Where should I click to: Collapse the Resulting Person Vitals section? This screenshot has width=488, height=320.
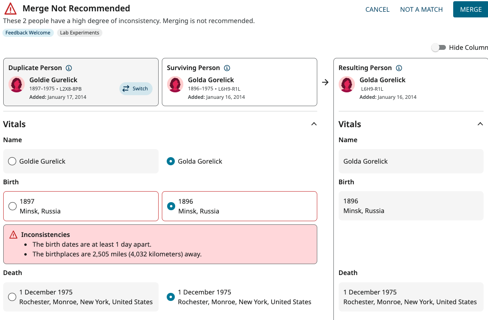pos(480,124)
